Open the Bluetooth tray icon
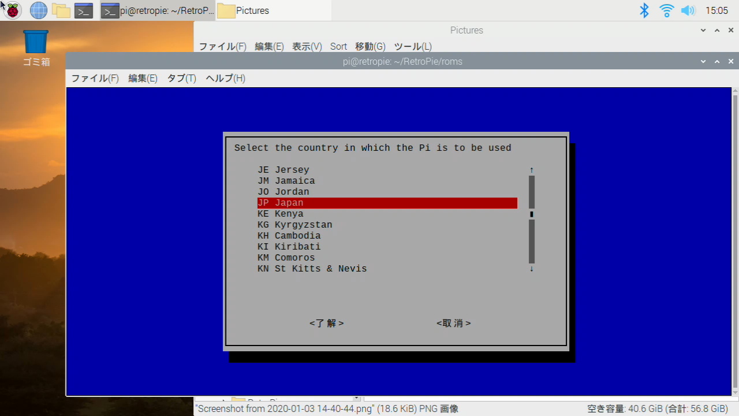This screenshot has height=416, width=739. coord(644,10)
